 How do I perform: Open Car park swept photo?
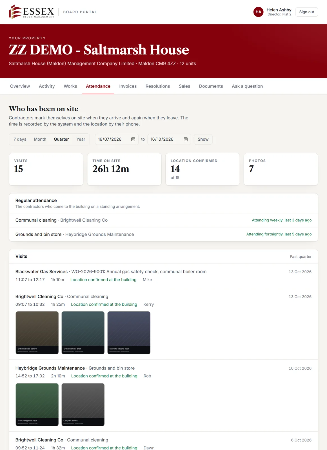point(83,405)
